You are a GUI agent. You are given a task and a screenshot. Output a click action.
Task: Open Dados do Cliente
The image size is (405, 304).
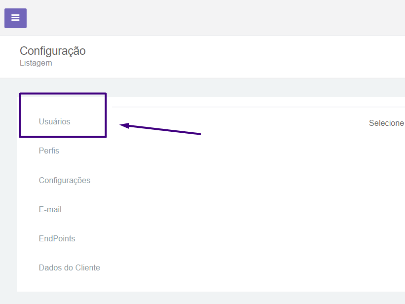tap(70, 267)
